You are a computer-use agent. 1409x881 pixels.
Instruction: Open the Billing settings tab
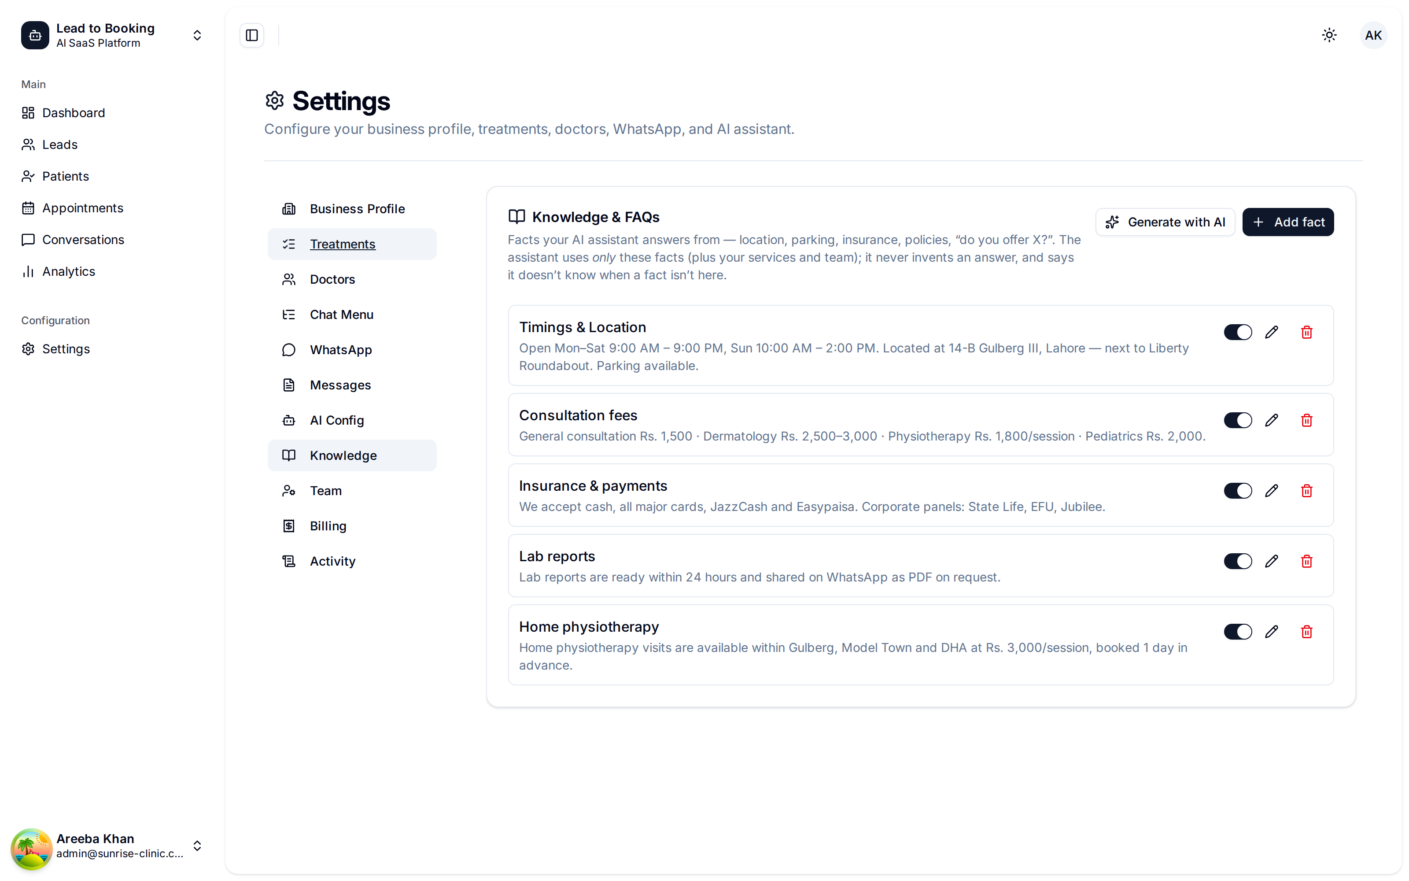tap(352, 526)
